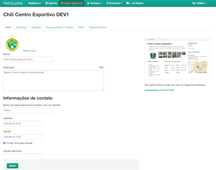Switch to the Endereço tab
Image resolution: width=216 pixels, height=170 pixels.
point(21,27)
